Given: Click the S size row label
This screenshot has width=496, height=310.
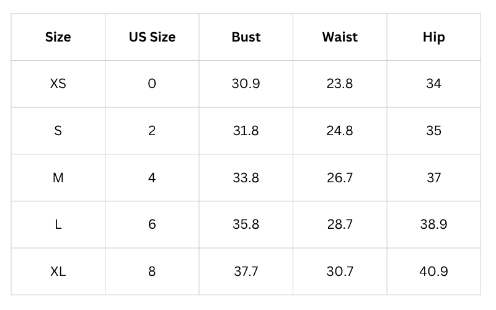Looking at the screenshot, I should click(58, 131).
